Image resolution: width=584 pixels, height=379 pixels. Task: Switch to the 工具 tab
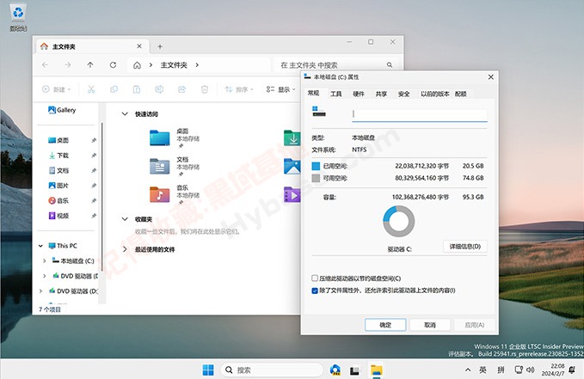pyautogui.click(x=336, y=94)
